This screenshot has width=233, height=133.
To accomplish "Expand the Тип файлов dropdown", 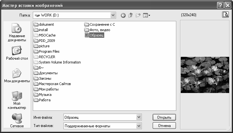I will [x=139, y=126].
